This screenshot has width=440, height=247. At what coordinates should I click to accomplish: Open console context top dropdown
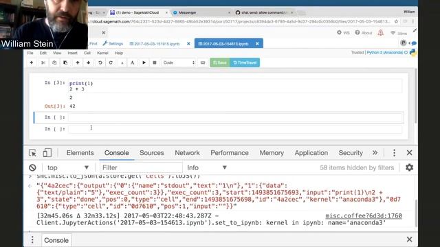[x=67, y=167]
